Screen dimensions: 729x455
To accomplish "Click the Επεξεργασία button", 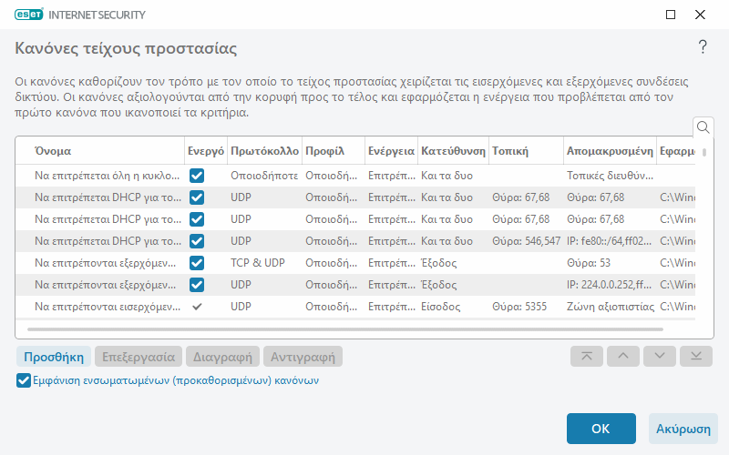I will click(139, 357).
